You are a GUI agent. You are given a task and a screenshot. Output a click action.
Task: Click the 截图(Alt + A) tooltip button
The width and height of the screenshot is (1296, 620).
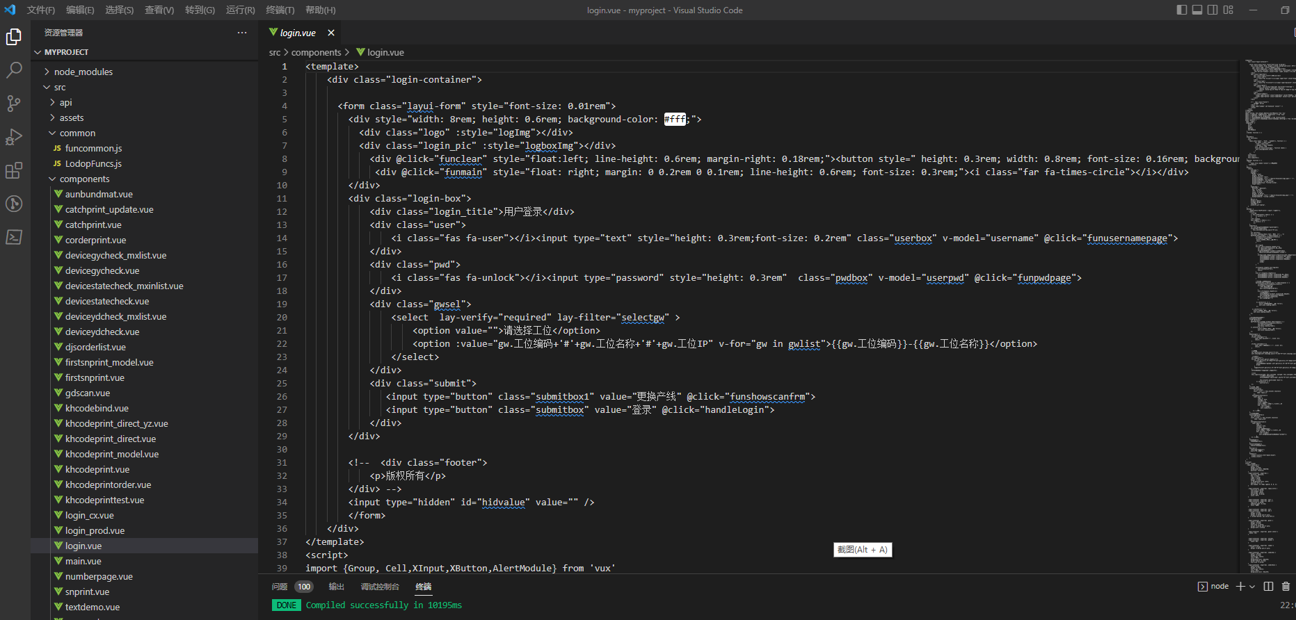pos(863,549)
